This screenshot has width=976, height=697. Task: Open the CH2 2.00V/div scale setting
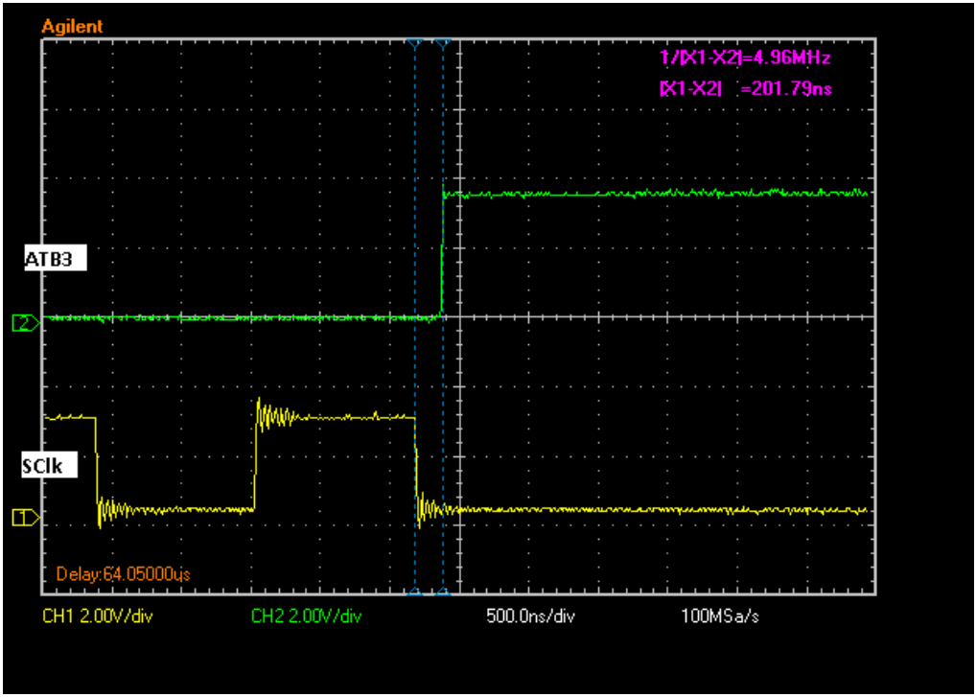pos(306,616)
